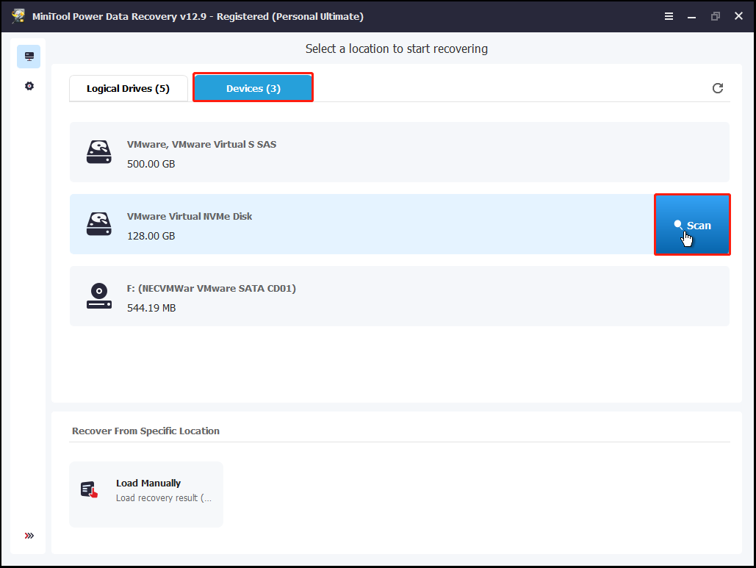Click the 'Recover From Specific Location' heading

(x=145, y=431)
